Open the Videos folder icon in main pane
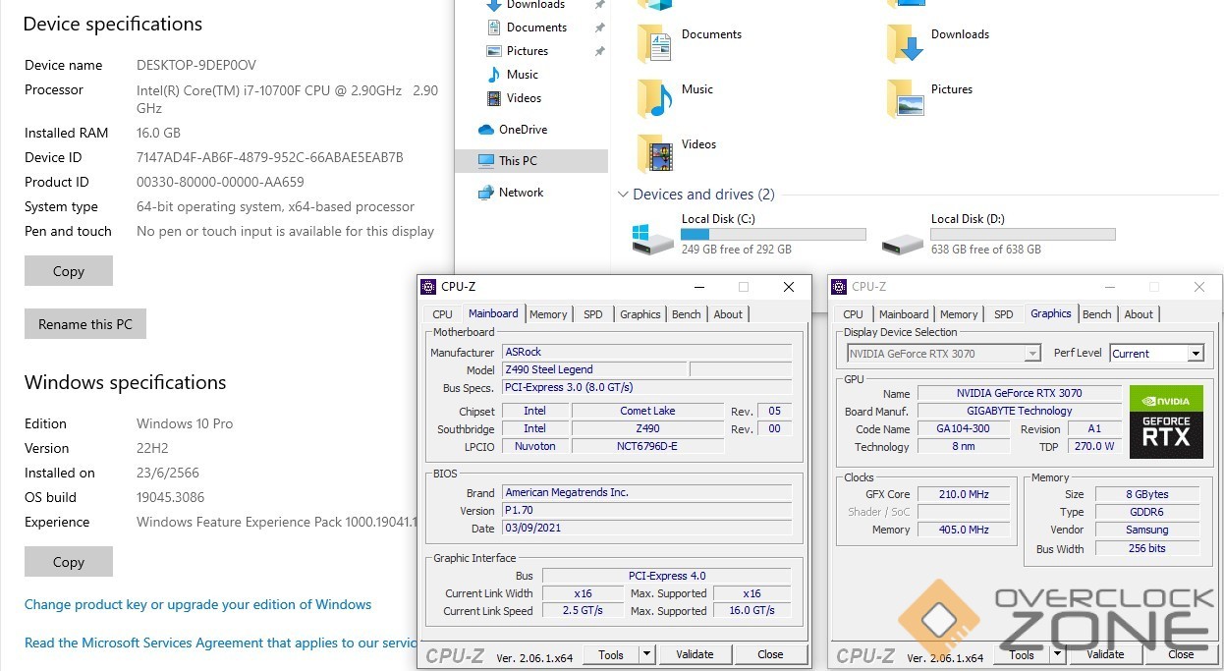This screenshot has height=671, width=1224. (654, 153)
